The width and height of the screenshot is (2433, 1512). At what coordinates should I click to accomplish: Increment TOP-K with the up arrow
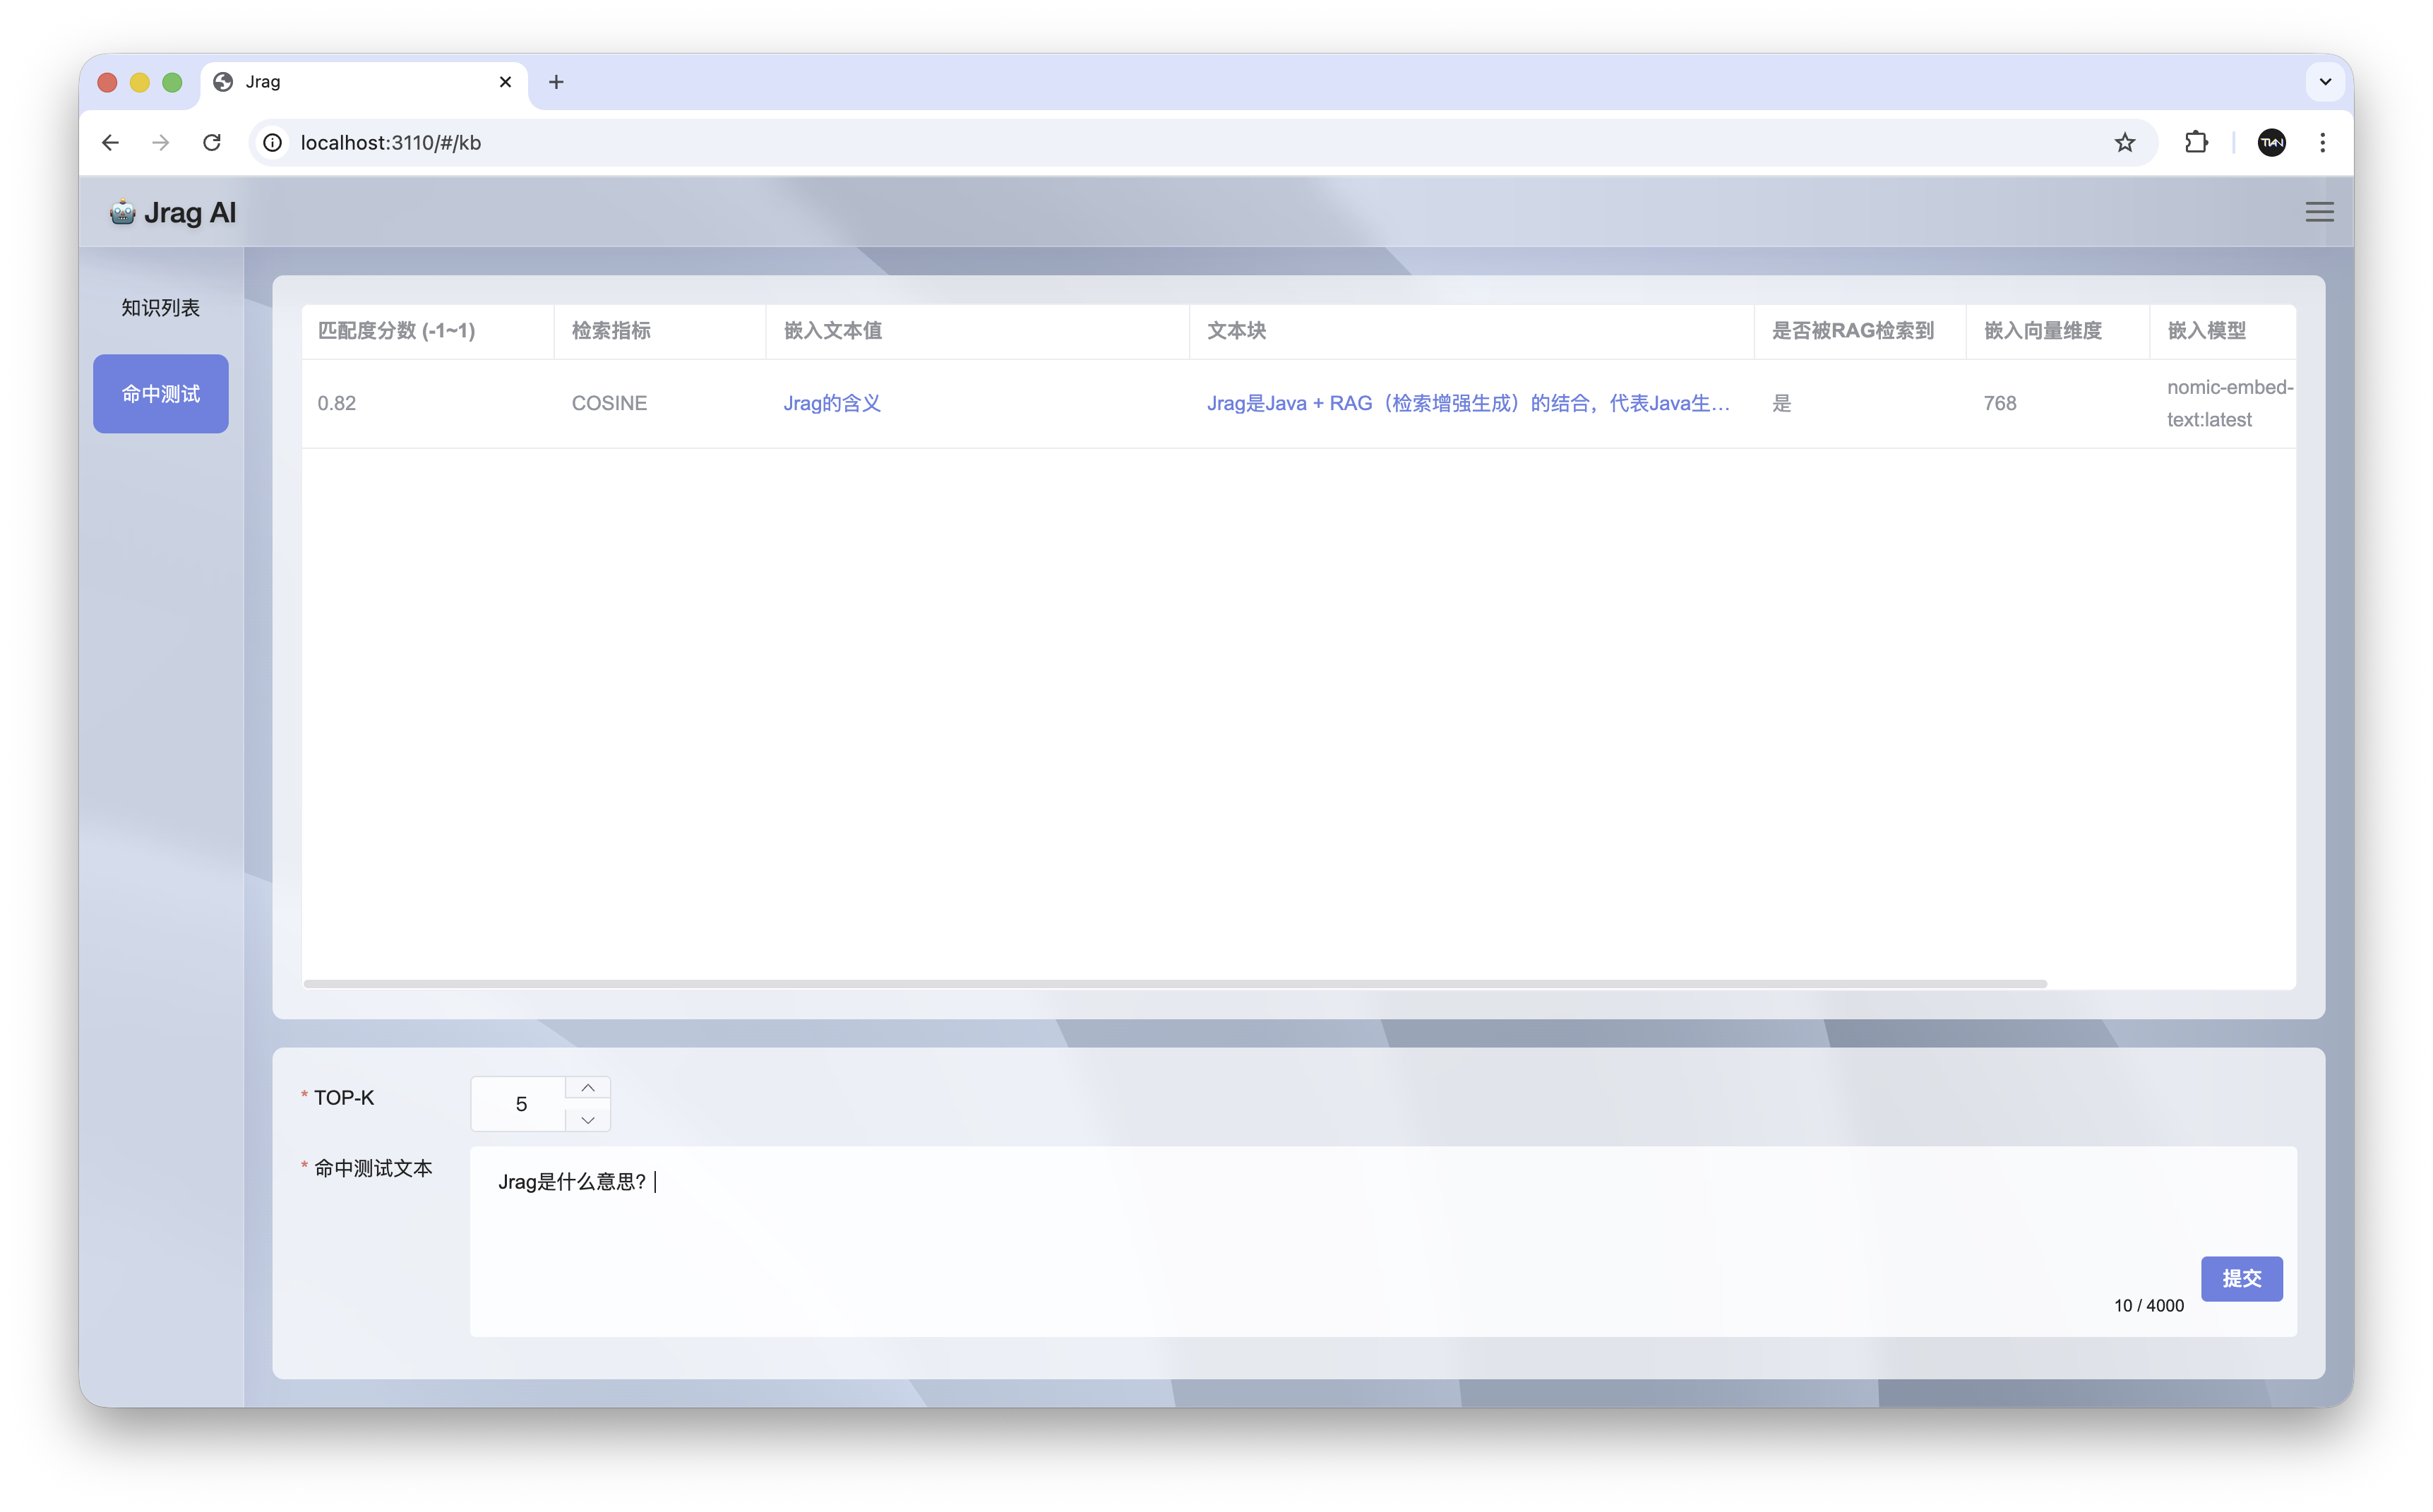point(588,1087)
